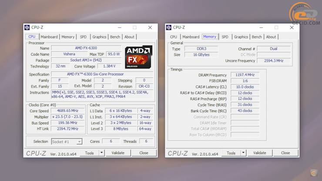This screenshot has height=181, width=322.
Task: Switch to Graphics tab in right CPU-Z window
Action: [x=241, y=37]
